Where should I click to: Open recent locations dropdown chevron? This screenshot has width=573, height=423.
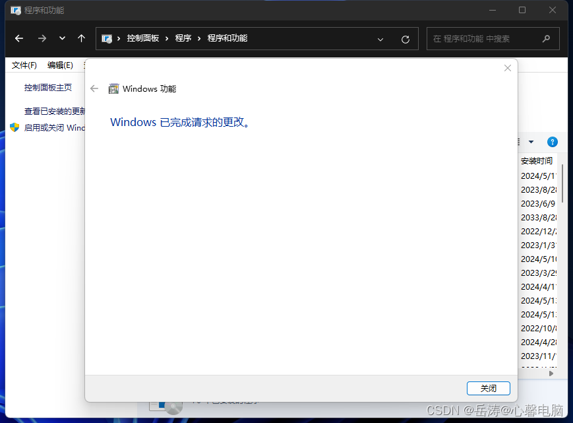pyautogui.click(x=62, y=38)
